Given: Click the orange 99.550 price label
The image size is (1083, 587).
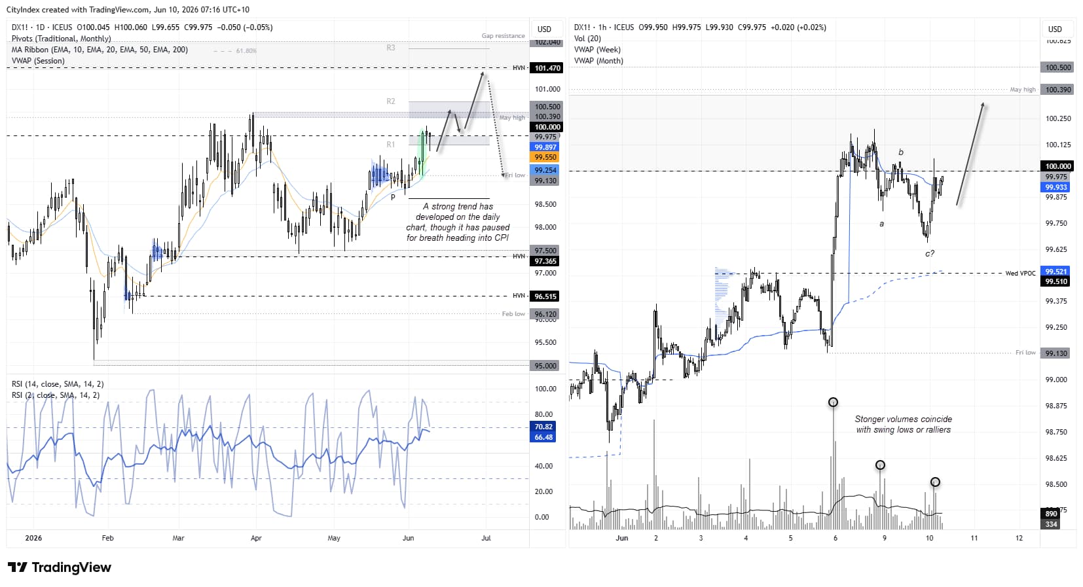Looking at the screenshot, I should pos(545,157).
